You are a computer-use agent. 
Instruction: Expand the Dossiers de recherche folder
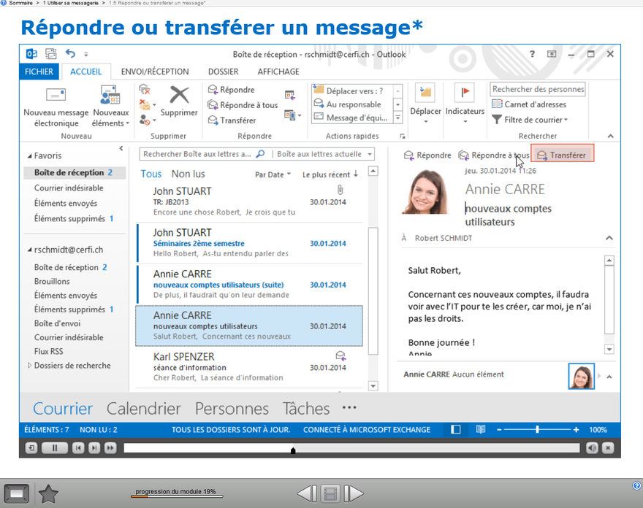[x=30, y=366]
